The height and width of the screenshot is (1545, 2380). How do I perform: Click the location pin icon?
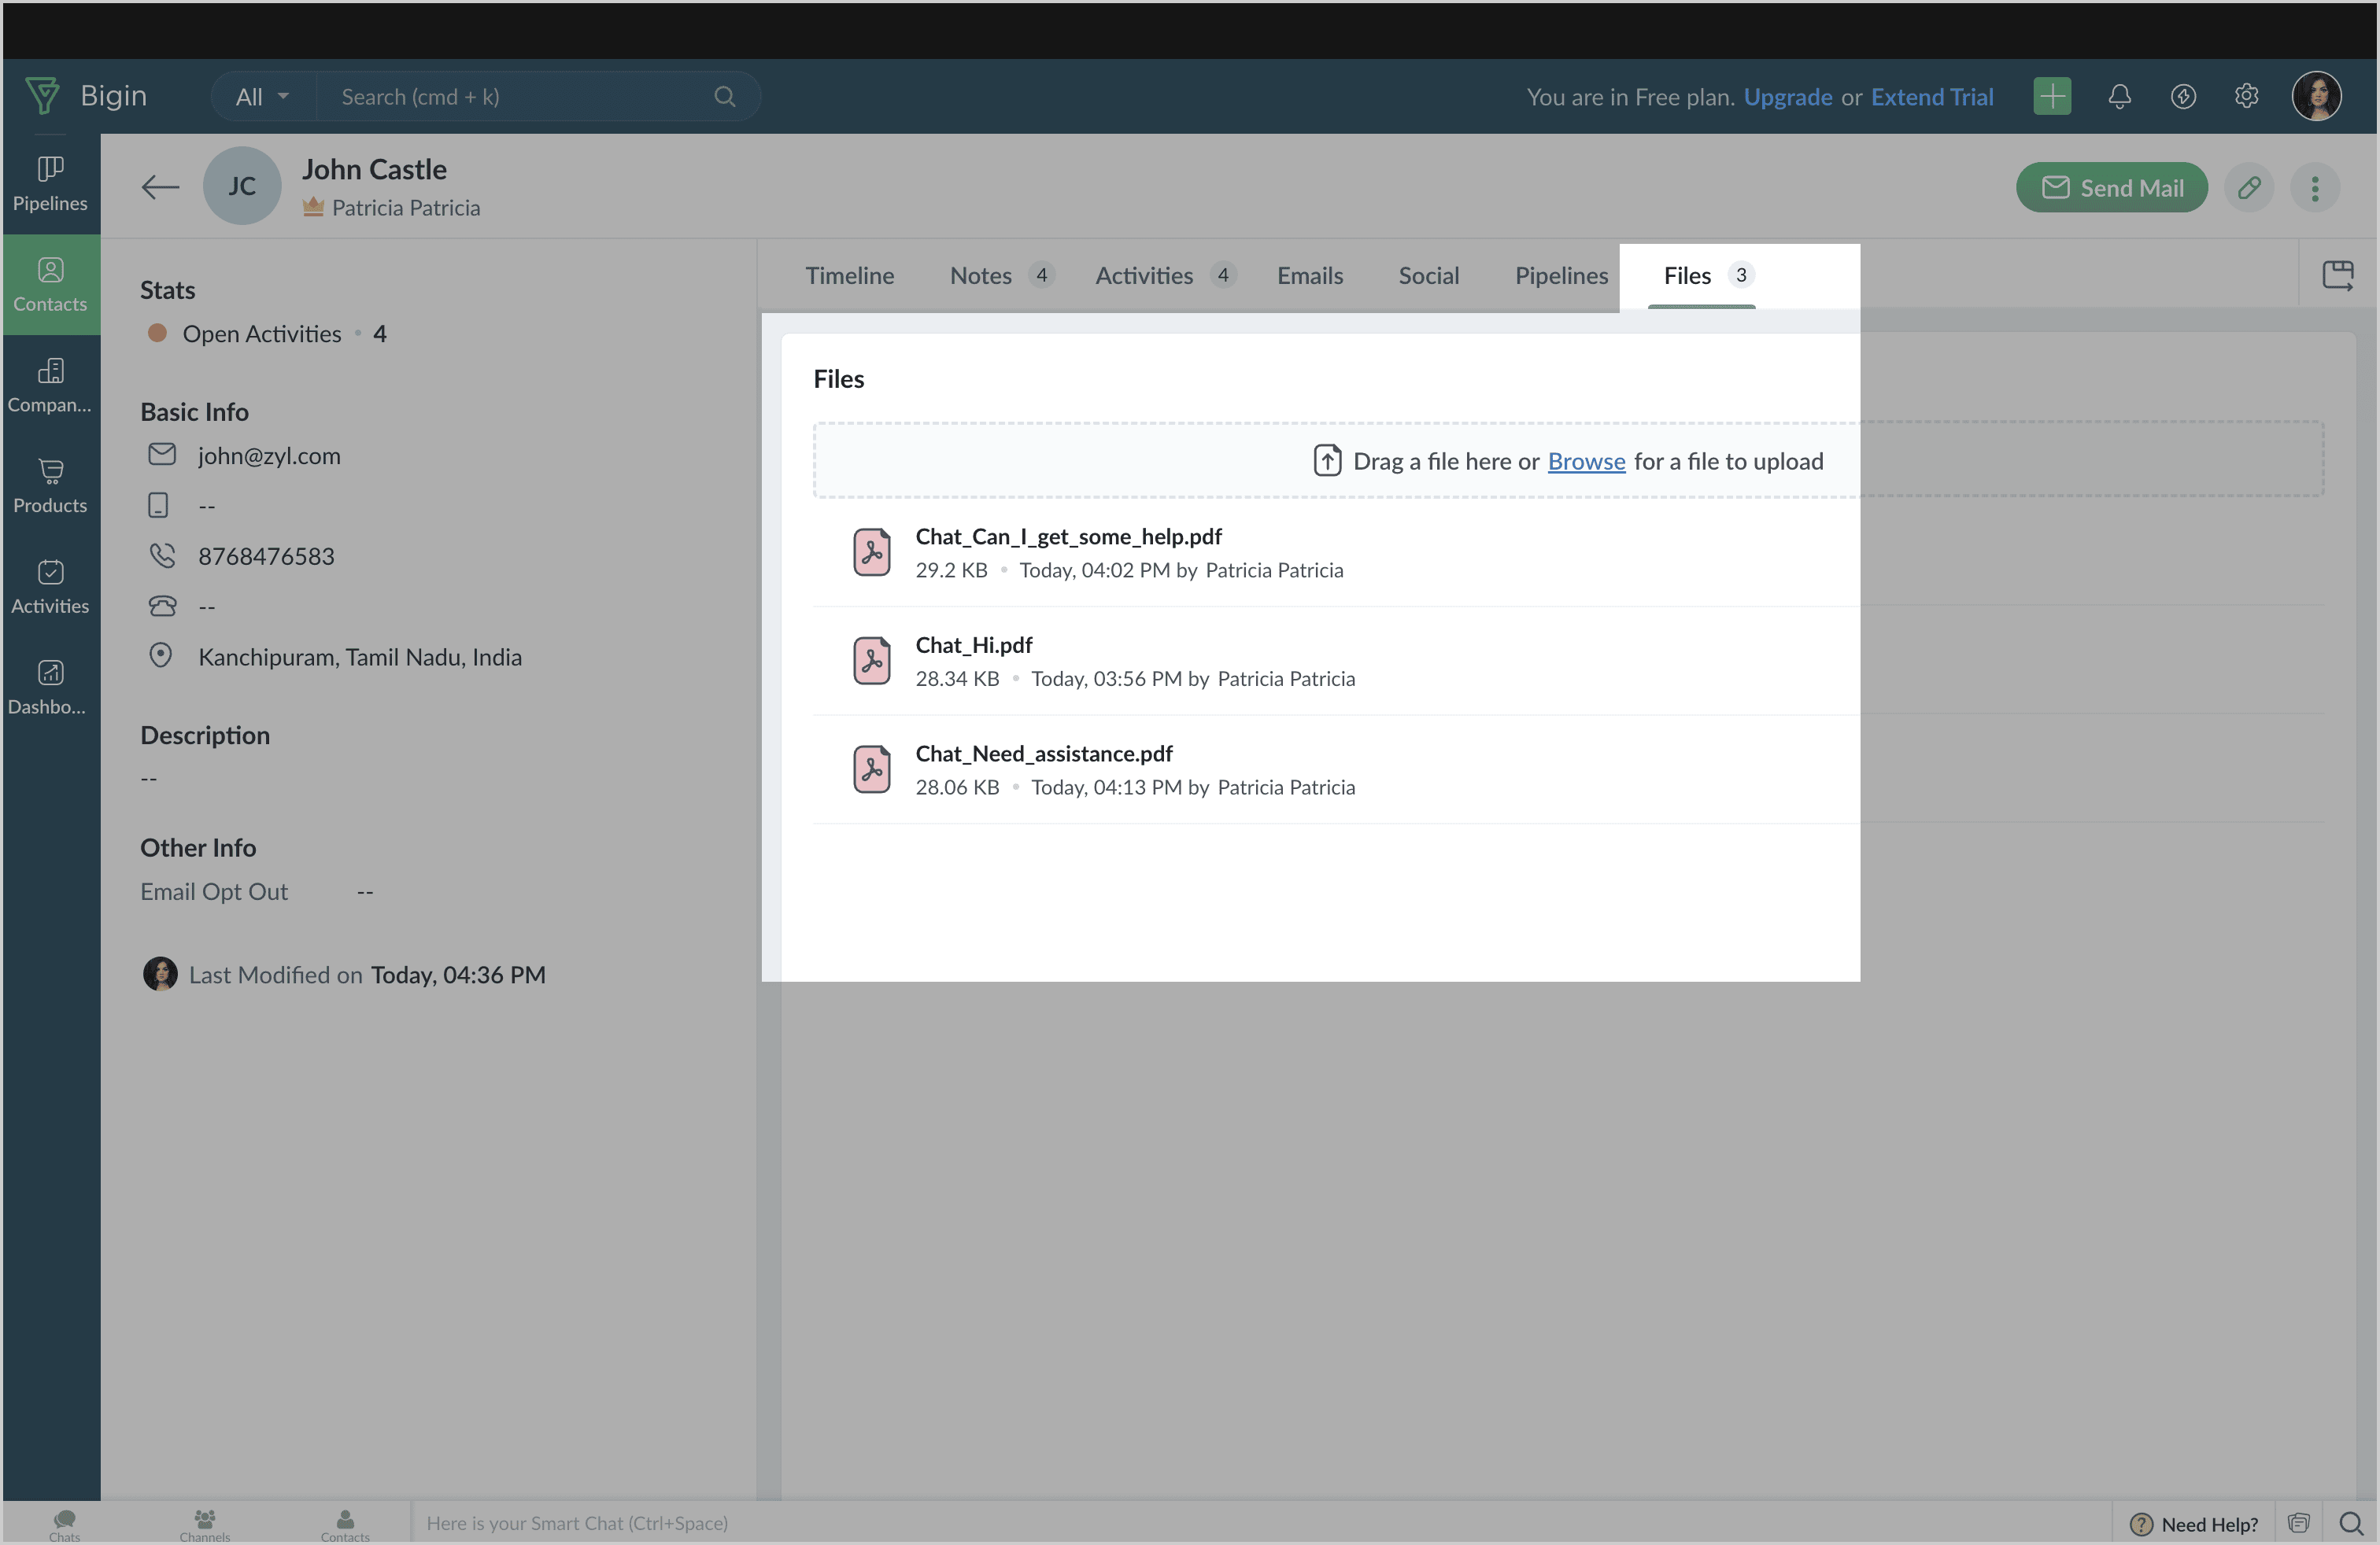tap(160, 655)
